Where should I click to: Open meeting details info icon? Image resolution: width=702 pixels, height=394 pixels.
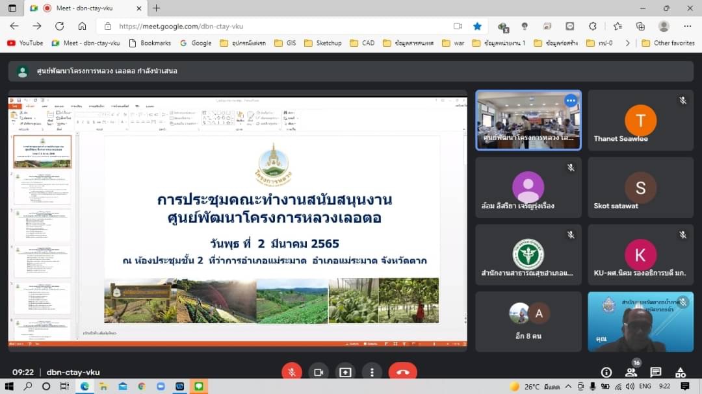(606, 372)
